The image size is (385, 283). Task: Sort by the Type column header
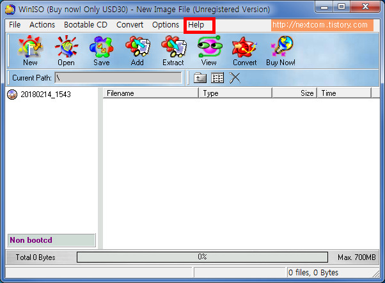point(235,93)
